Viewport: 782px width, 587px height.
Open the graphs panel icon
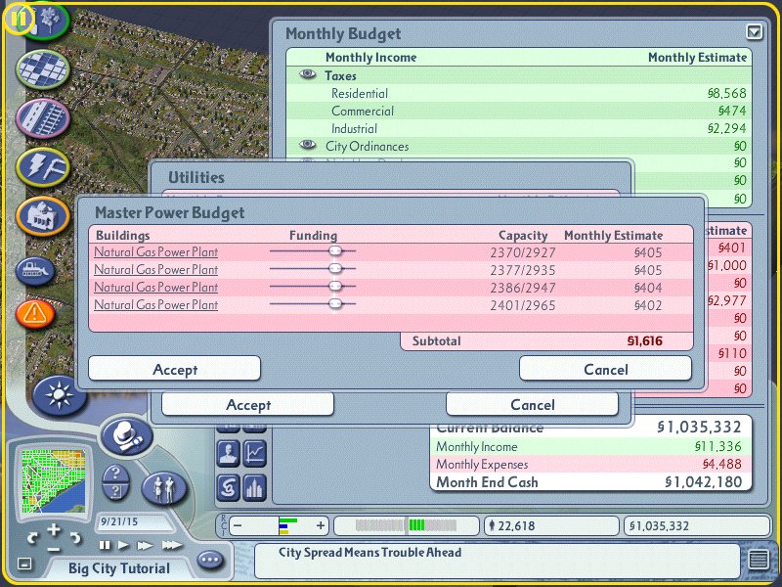pos(255,452)
